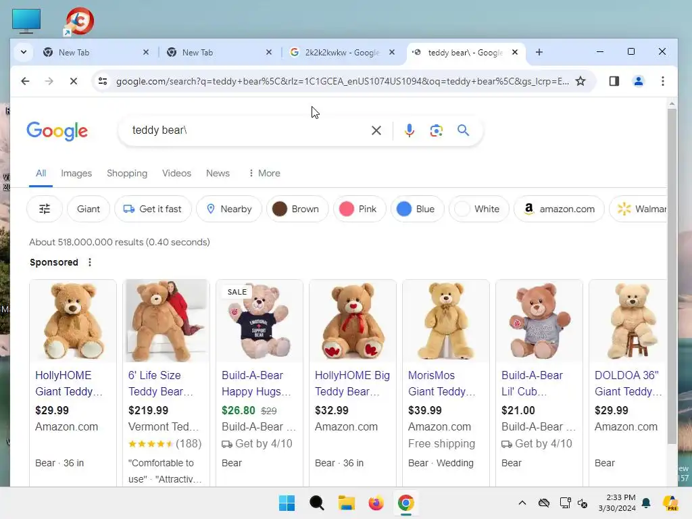Screen dimensions: 692x519
Task: Search by image with Google Lens icon
Action: click(x=436, y=130)
